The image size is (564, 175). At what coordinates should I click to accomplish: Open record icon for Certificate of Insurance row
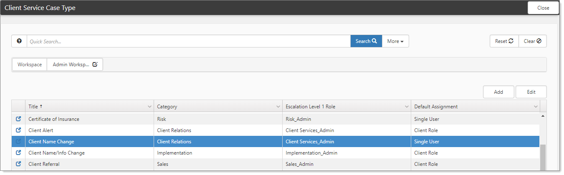(18, 119)
